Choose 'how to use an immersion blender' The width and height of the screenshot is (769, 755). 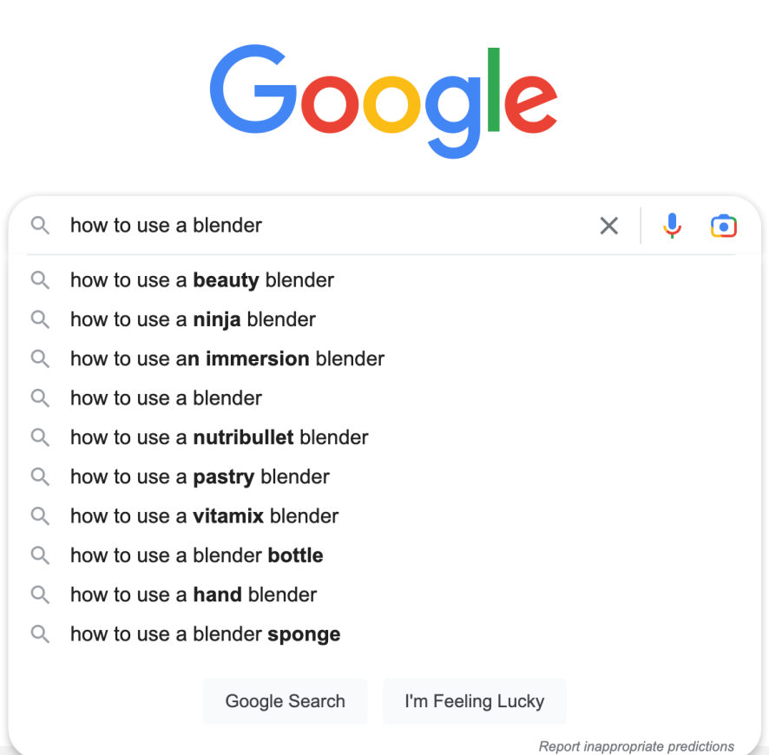pyautogui.click(x=384, y=359)
